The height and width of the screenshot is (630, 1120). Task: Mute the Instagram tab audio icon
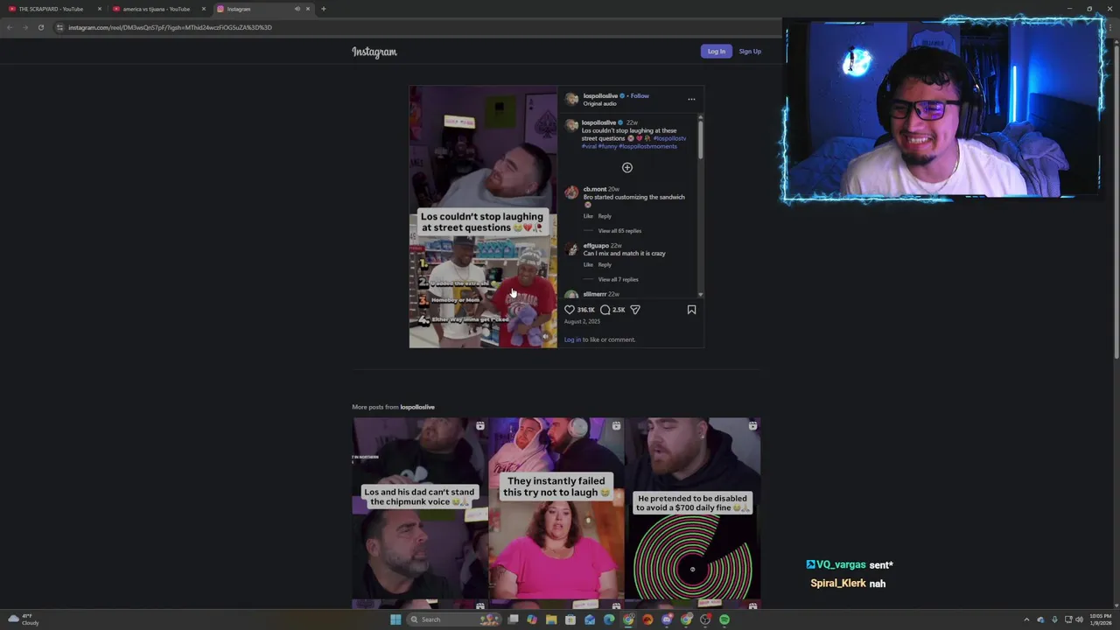tap(297, 9)
